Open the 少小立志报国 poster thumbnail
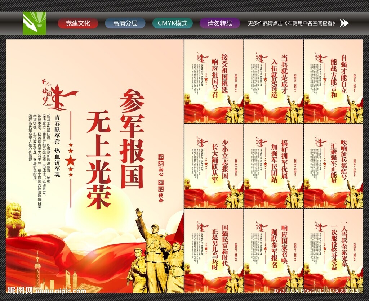 (x=214, y=166)
